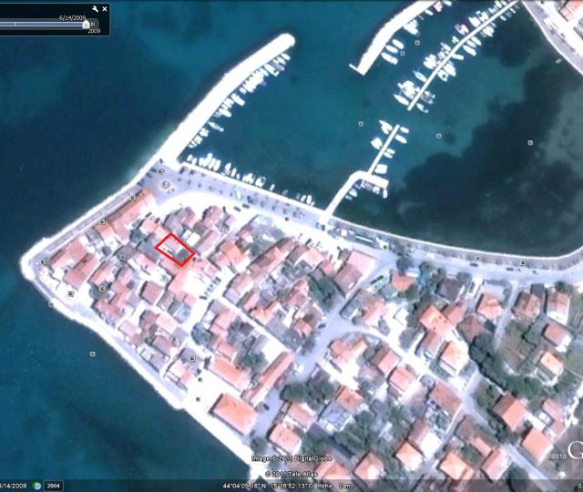Open photo icon at the peninsula's western tip
This screenshot has height=492, width=583.
point(43,261)
